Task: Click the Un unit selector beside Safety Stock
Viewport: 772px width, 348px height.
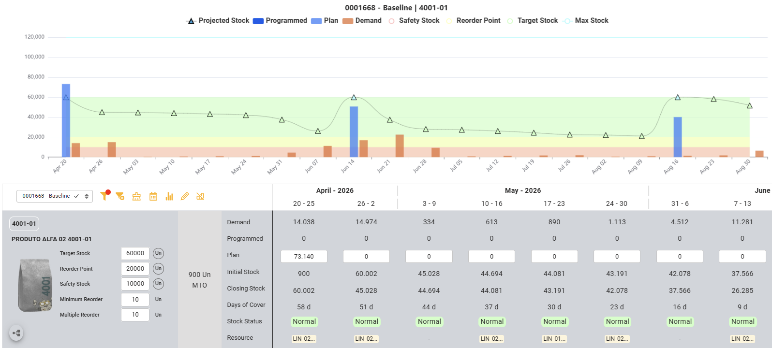Action: click(x=158, y=284)
